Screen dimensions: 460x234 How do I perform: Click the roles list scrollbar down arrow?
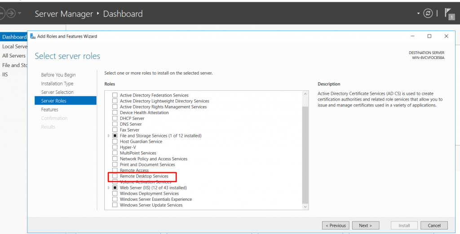click(x=305, y=207)
